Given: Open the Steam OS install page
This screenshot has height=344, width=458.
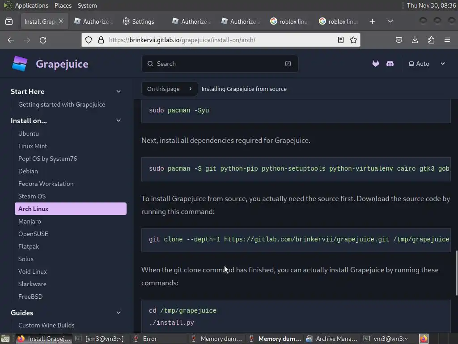Looking at the screenshot, I should tap(32, 196).
